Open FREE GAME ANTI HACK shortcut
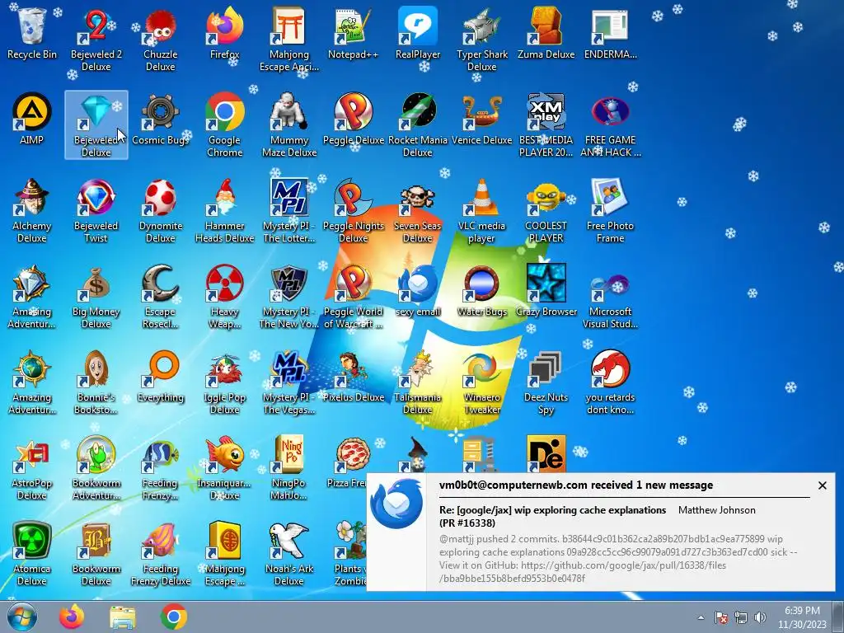 click(611, 125)
